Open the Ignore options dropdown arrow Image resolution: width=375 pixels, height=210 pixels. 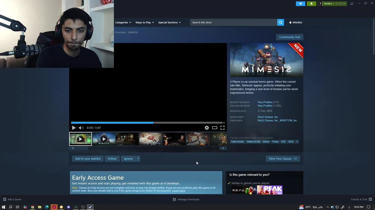pyautogui.click(x=138, y=159)
